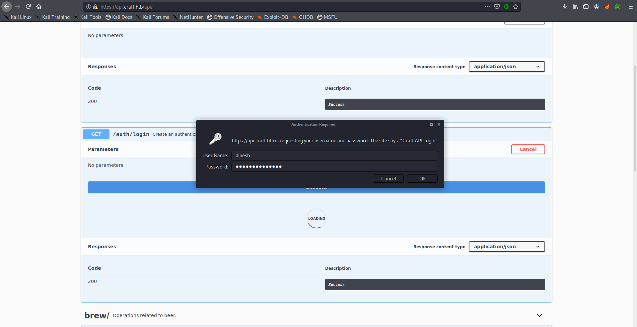This screenshot has height=327, width=637.
Task: Save page to Pocket
Action: (x=497, y=7)
